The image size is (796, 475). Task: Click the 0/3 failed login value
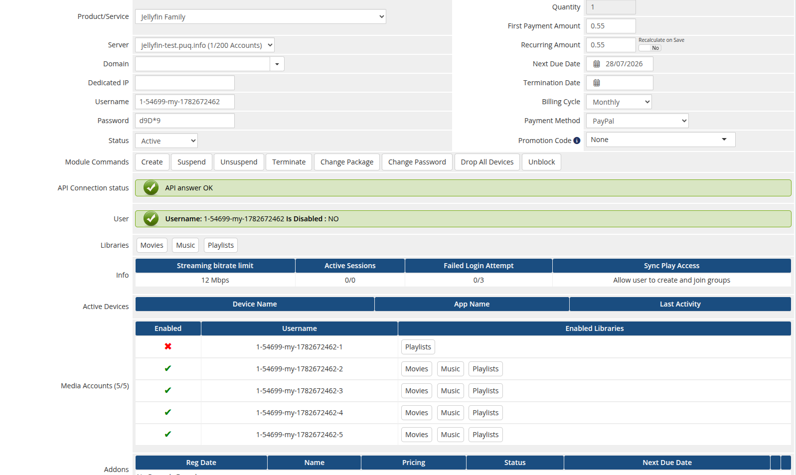(478, 280)
